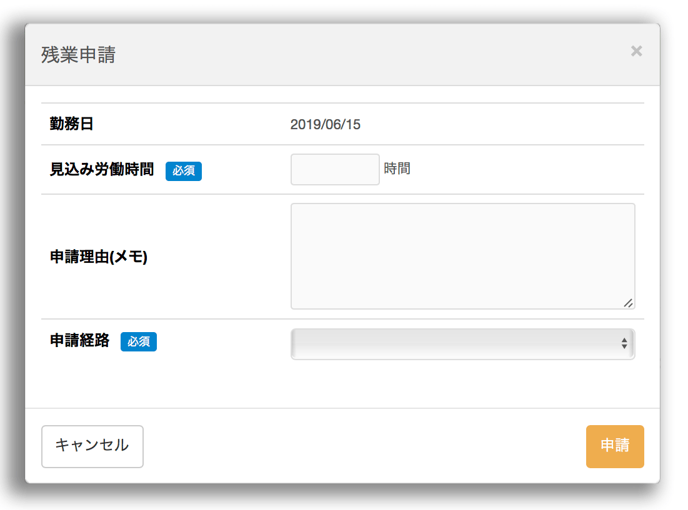Click the 見込み労働時間 label text
The width and height of the screenshot is (688, 510).
[x=102, y=170]
